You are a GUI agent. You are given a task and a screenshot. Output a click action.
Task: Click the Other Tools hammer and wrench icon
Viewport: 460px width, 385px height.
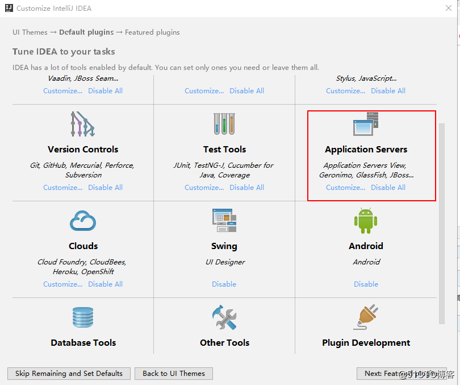[224, 317]
